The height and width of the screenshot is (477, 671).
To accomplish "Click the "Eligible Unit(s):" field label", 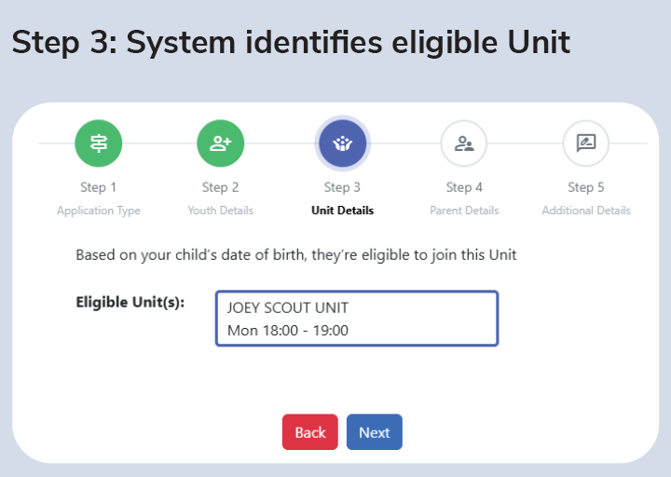I will tap(130, 302).
